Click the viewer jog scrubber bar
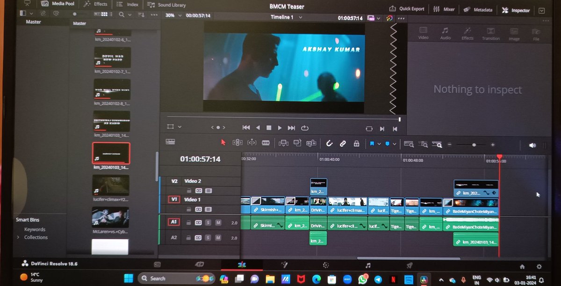The height and width of the screenshot is (286, 561). pyautogui.click(x=283, y=118)
